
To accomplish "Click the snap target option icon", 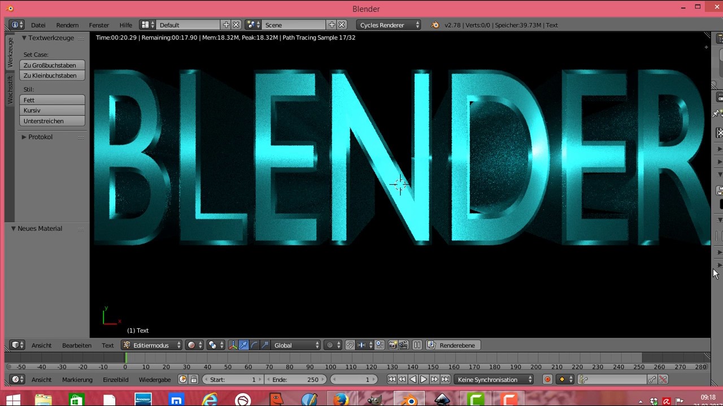I will tap(380, 345).
